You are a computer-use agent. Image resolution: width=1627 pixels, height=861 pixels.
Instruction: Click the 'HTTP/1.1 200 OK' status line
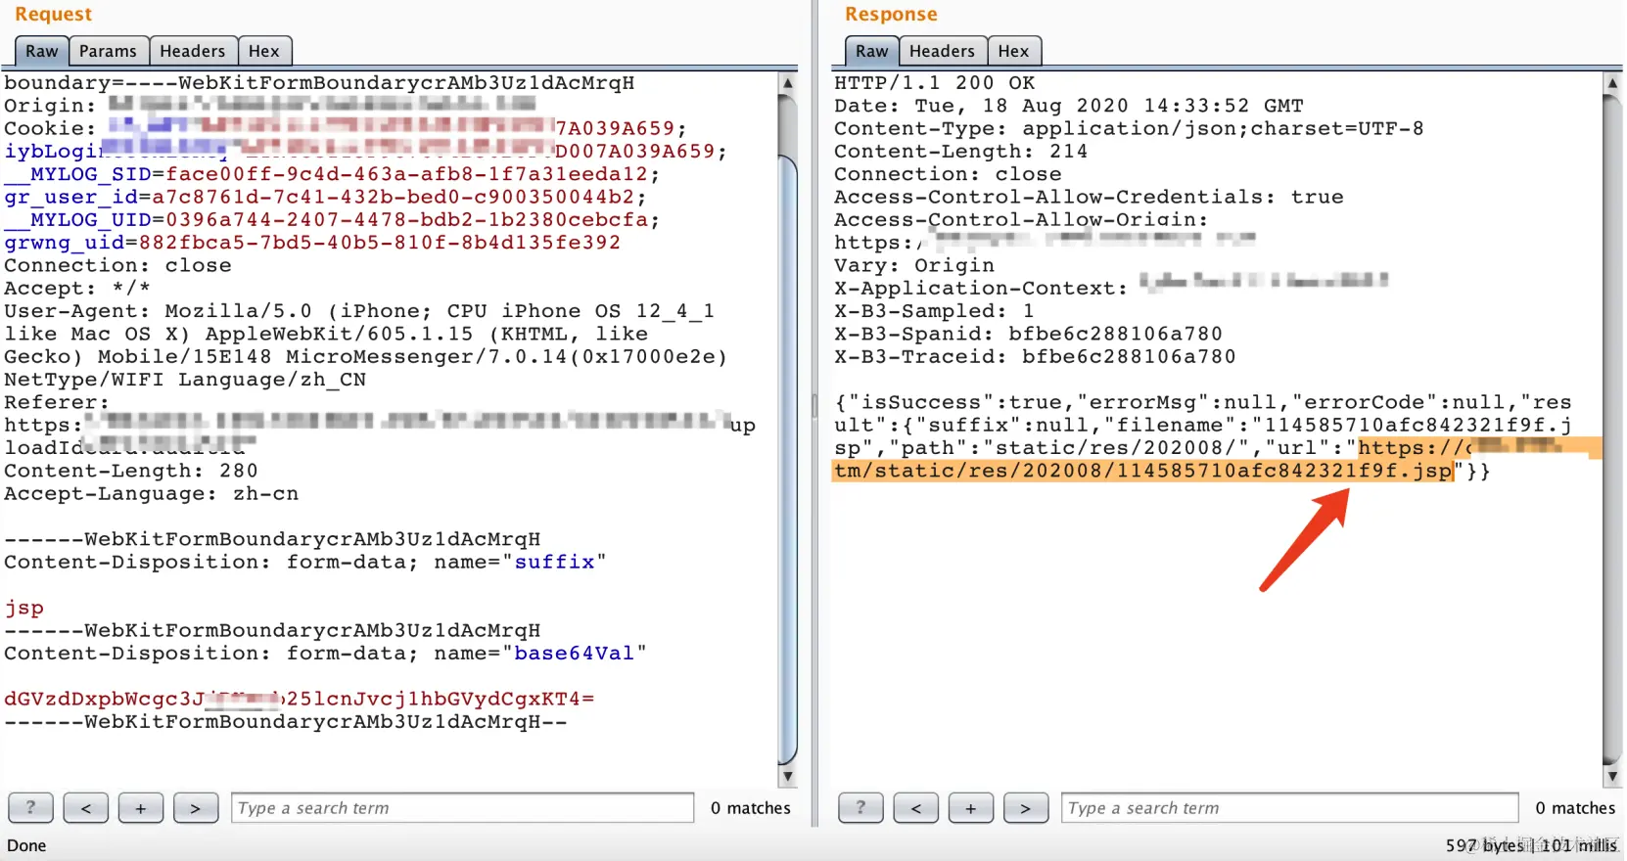pyautogui.click(x=934, y=83)
